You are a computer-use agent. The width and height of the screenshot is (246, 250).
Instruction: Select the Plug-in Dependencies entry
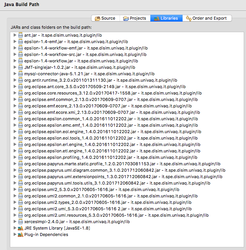pos(46,234)
